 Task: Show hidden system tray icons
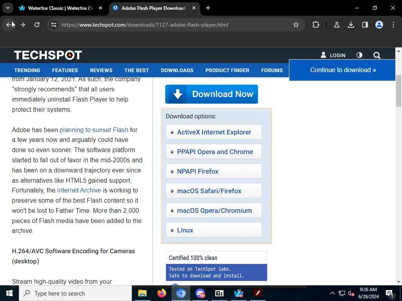[332, 293]
